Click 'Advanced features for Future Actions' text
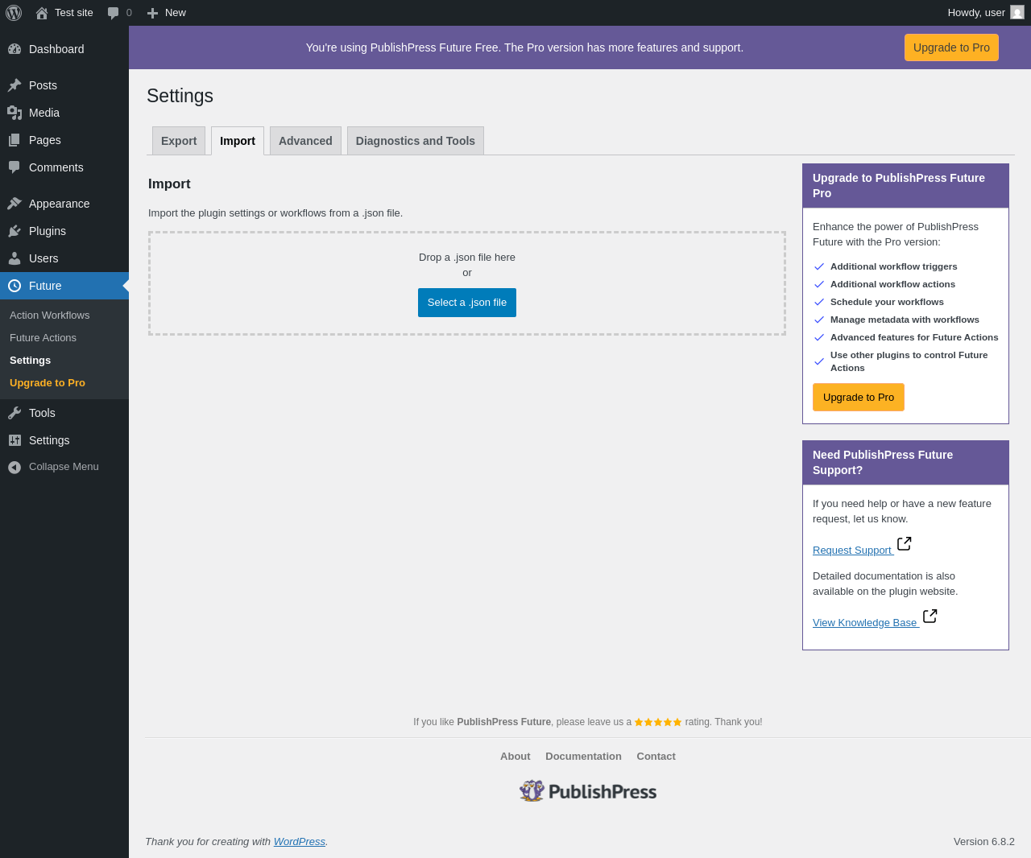Screen dimensions: 1031x858 click(914, 337)
